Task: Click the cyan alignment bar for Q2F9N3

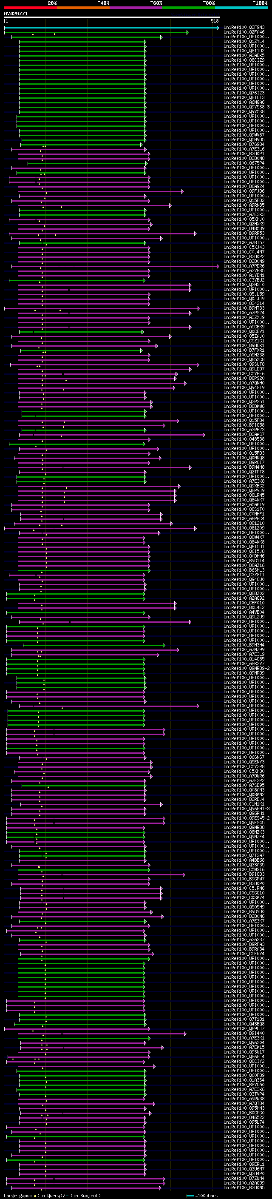Action: [x=112, y=28]
